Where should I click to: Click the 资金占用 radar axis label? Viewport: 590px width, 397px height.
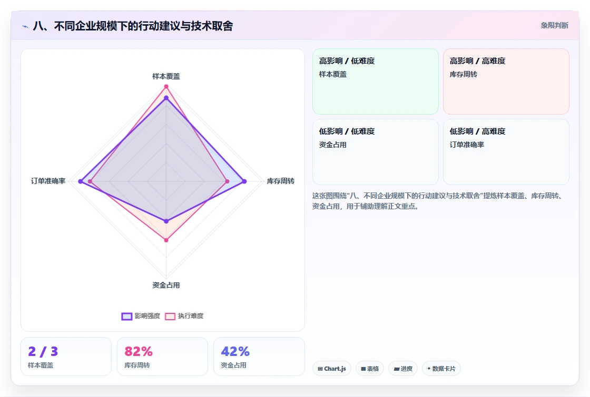coord(166,285)
